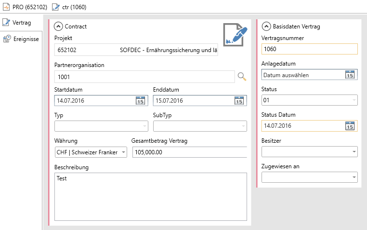Click the Gesamtbetrag Vertrag amount field
This screenshot has height=230, width=367.
click(188, 152)
